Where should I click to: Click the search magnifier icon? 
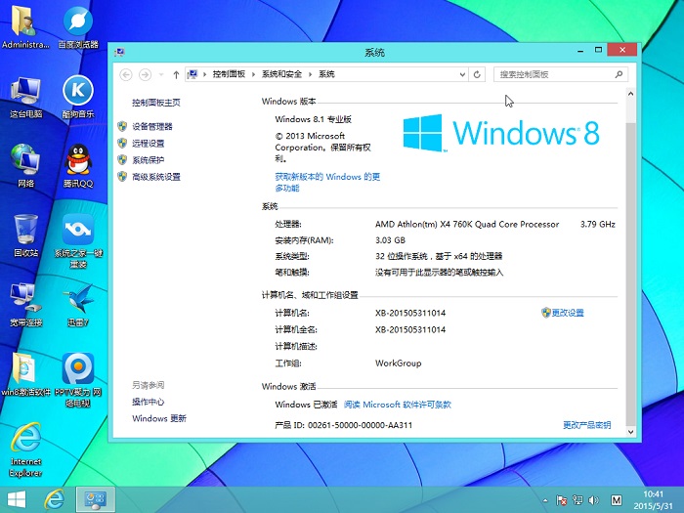click(619, 74)
